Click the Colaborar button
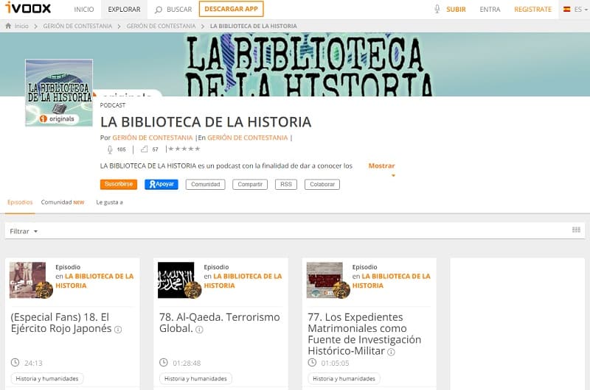 [x=322, y=184]
